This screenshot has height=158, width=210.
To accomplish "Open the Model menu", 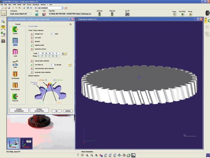I will [x=19, y=4].
